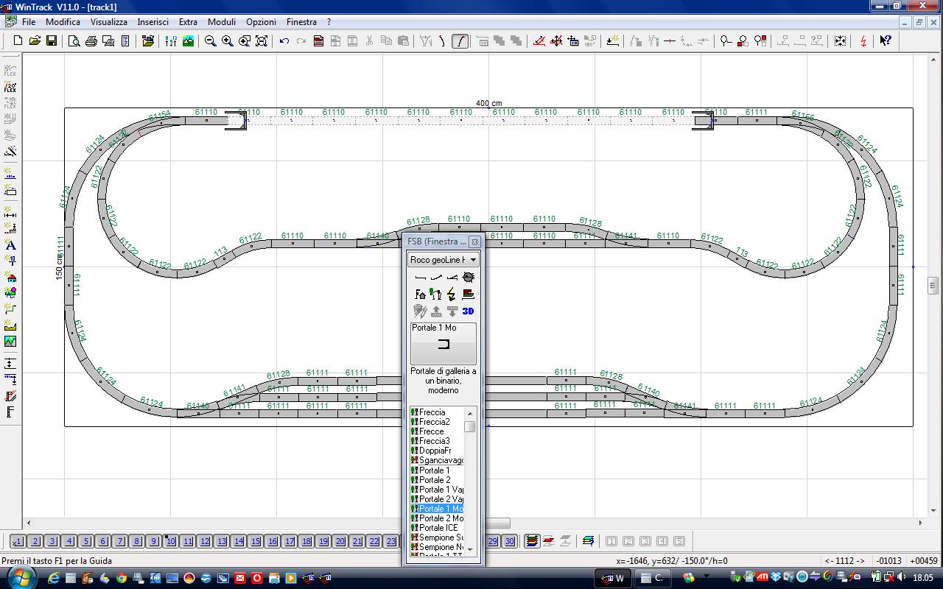943x589 pixels.
Task: Open the Finestra menu
Action: point(301,22)
